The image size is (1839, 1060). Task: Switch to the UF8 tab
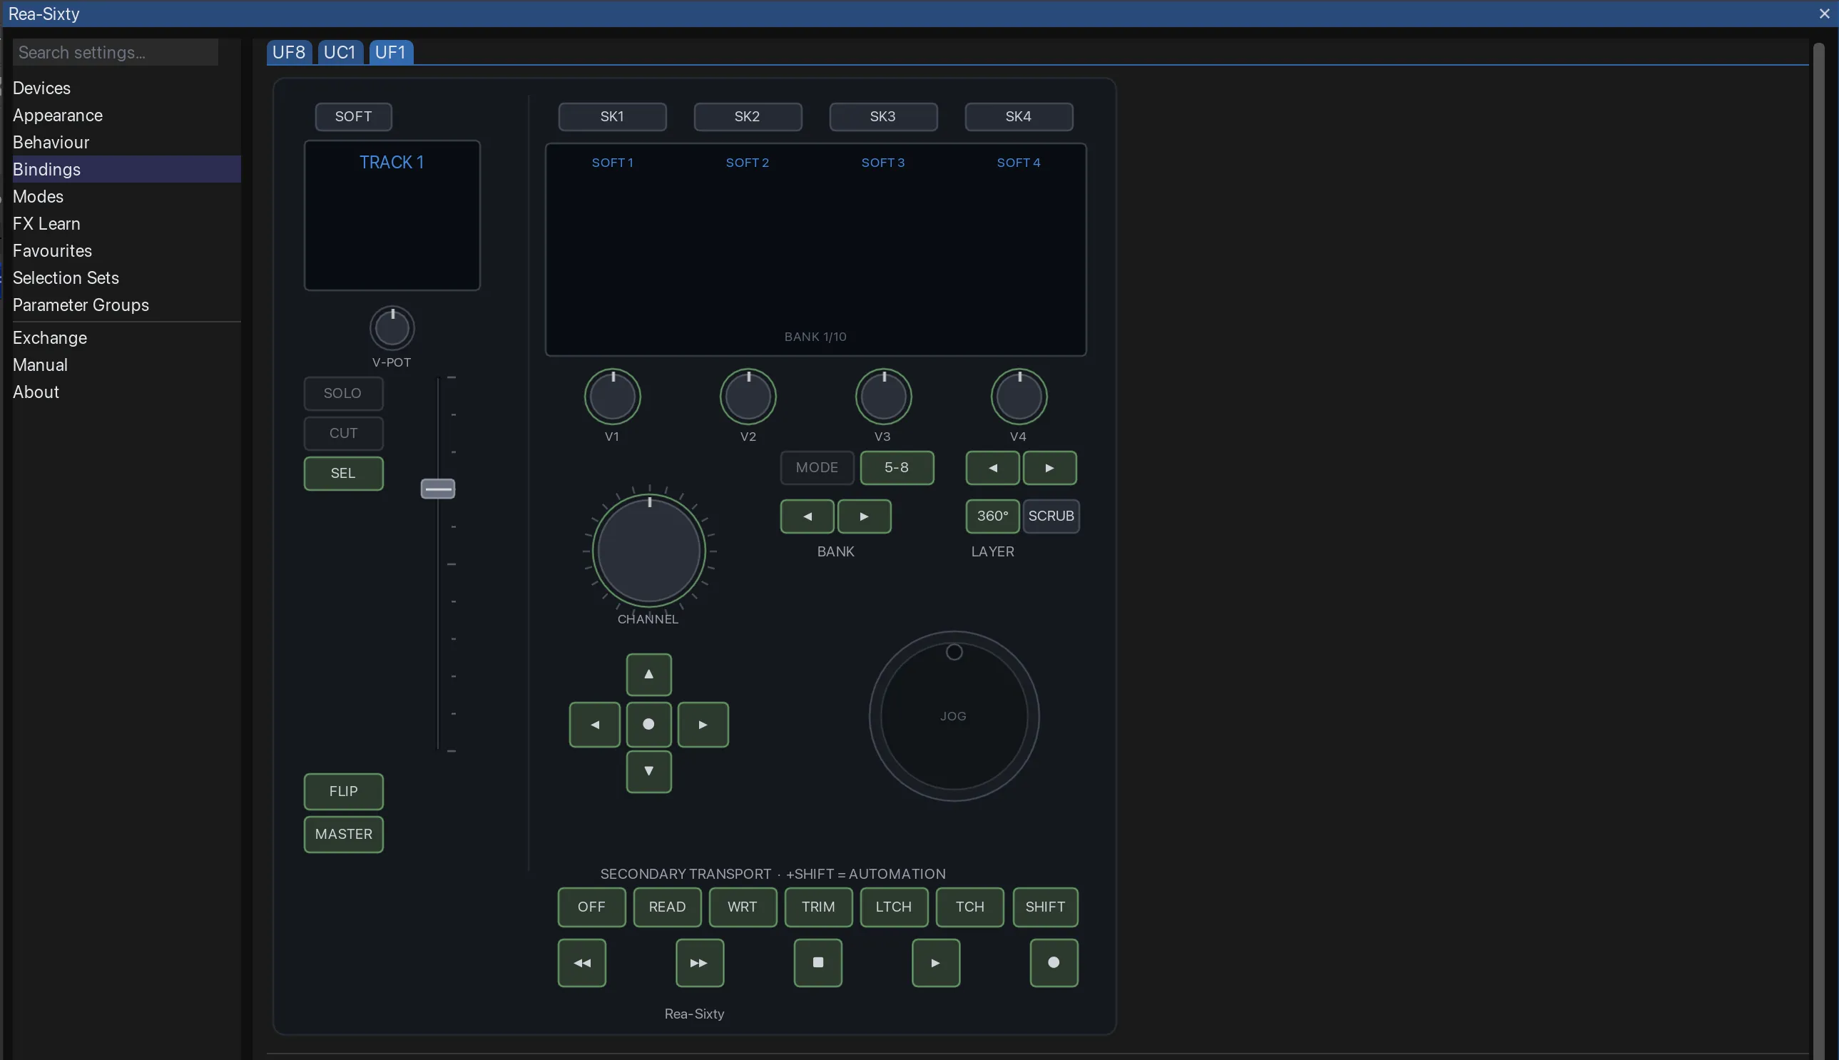coord(289,51)
